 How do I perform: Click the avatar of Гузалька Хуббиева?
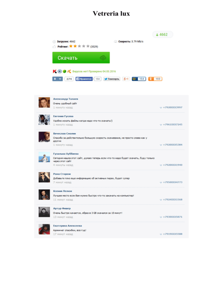(x=44, y=157)
